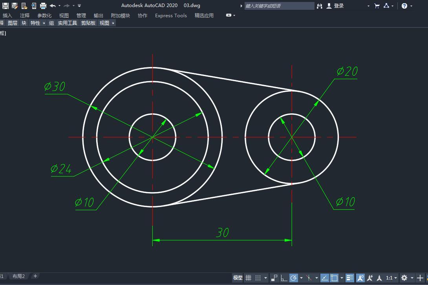Click the Save As icon with pencil

click(x=15, y=6)
